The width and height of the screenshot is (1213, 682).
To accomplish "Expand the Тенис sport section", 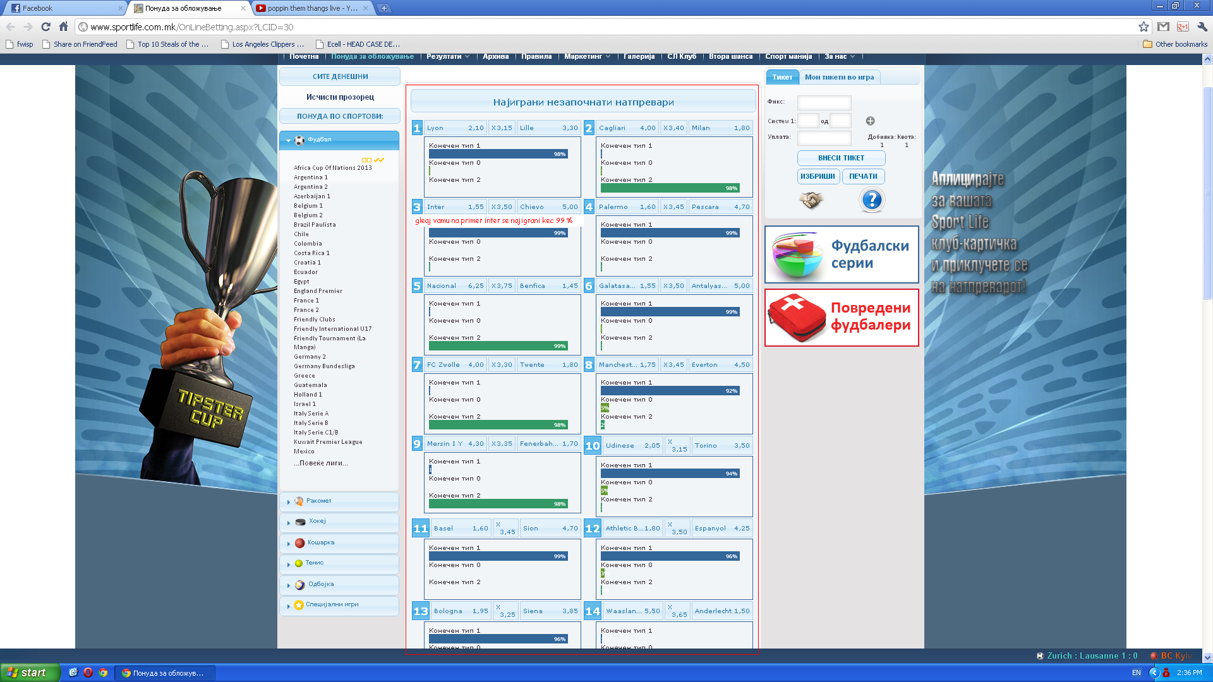I will point(289,564).
